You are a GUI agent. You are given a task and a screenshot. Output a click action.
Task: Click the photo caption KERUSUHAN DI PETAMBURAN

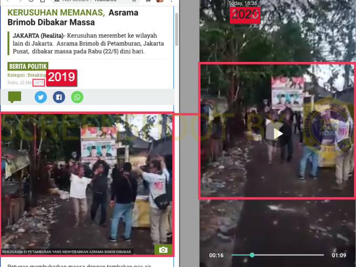[67, 252]
